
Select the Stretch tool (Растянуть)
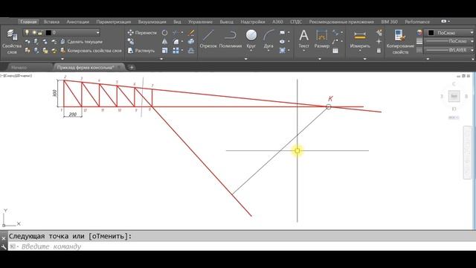pos(141,51)
